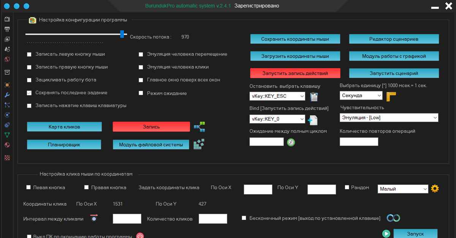Enable Записать левую кнопку мыши checkbox
The image size is (456, 238).
click(x=29, y=55)
